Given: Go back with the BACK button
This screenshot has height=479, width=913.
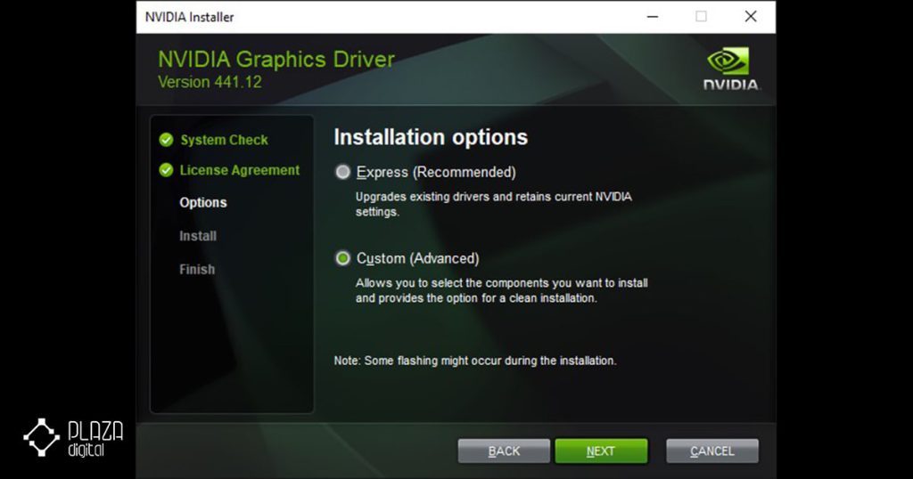Looking at the screenshot, I should (504, 451).
